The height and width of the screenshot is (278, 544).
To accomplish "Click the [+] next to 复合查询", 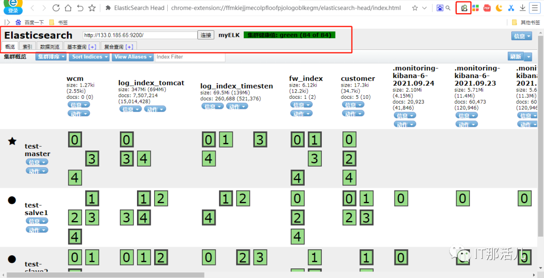I will pos(129,47).
